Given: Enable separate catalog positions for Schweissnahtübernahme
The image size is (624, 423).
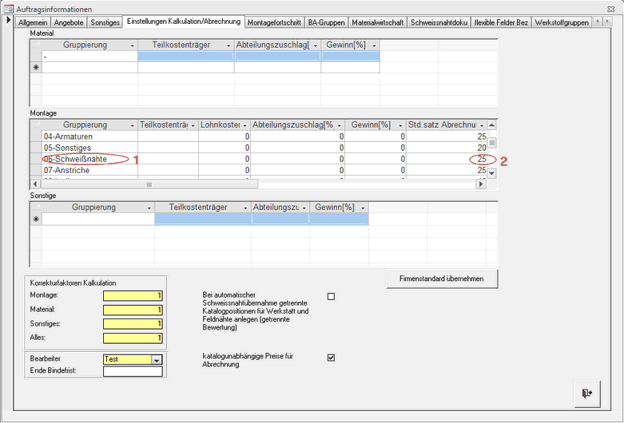Looking at the screenshot, I should (x=331, y=296).
